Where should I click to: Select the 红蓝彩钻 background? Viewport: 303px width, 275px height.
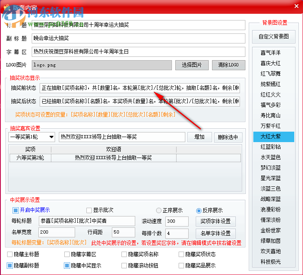274,147
